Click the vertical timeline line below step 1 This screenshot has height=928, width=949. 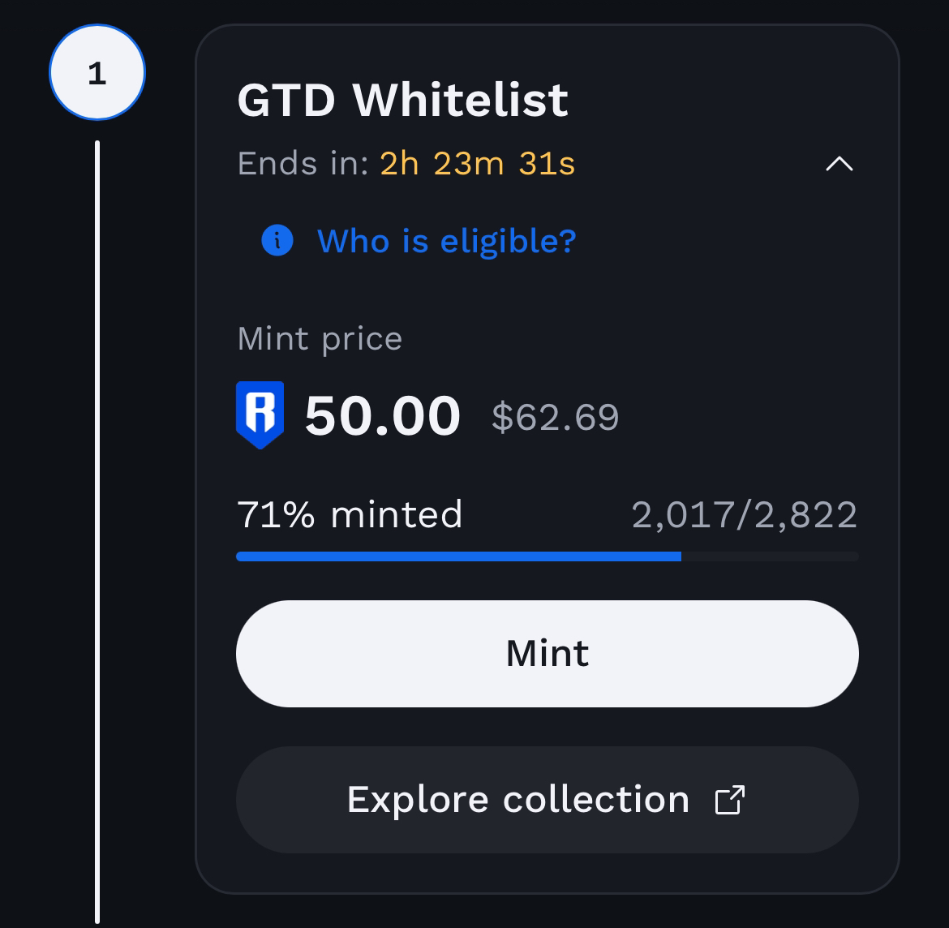click(97, 527)
